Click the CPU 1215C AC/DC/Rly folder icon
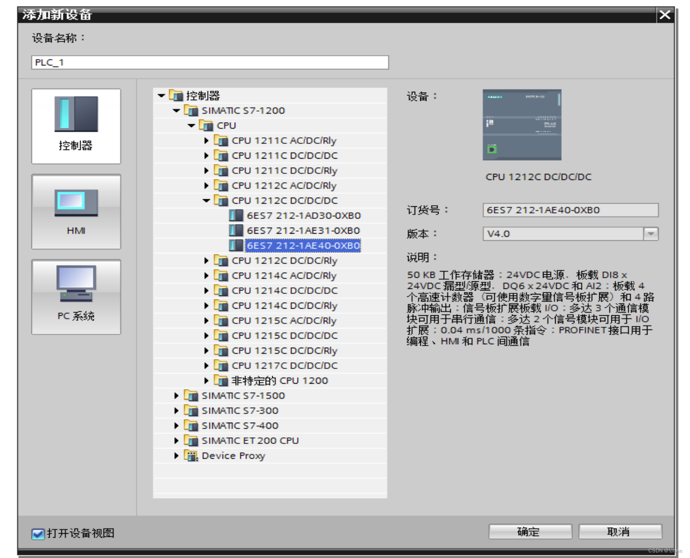 coord(221,320)
